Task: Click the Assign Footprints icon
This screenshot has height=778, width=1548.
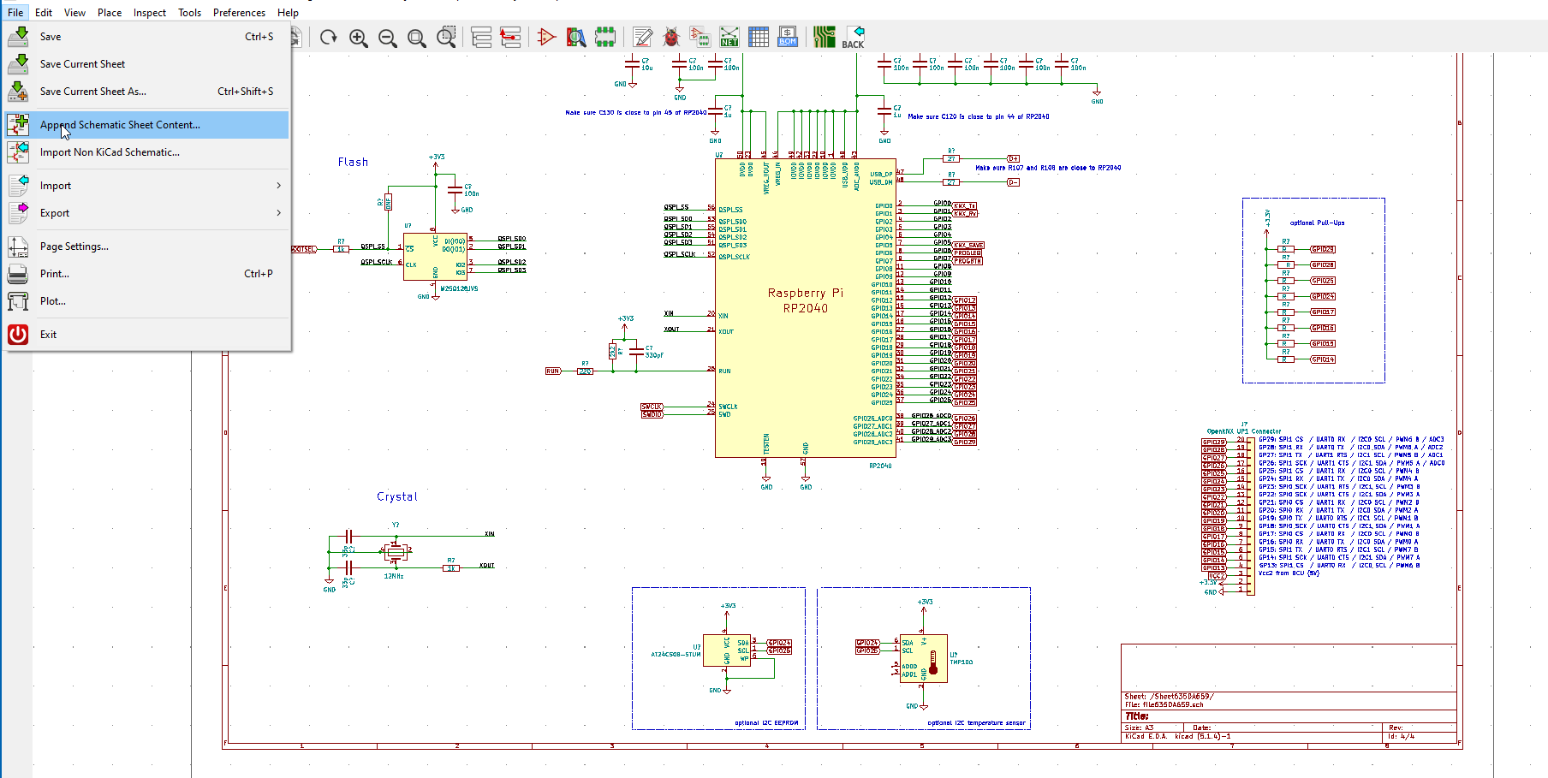Action: 700,37
